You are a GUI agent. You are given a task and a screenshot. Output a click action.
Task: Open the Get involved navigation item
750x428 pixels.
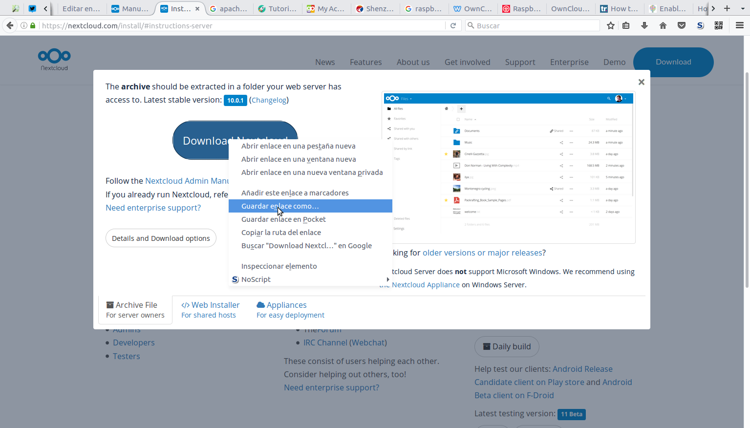468,62
